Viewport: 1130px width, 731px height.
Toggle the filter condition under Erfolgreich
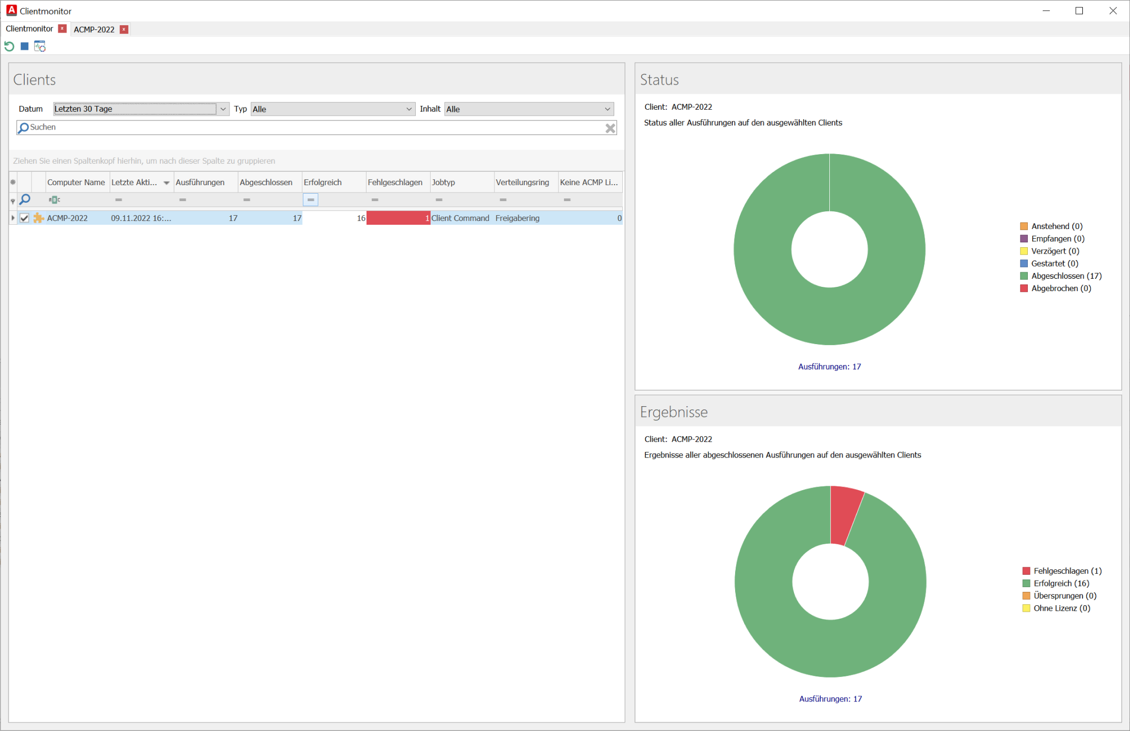tap(310, 200)
